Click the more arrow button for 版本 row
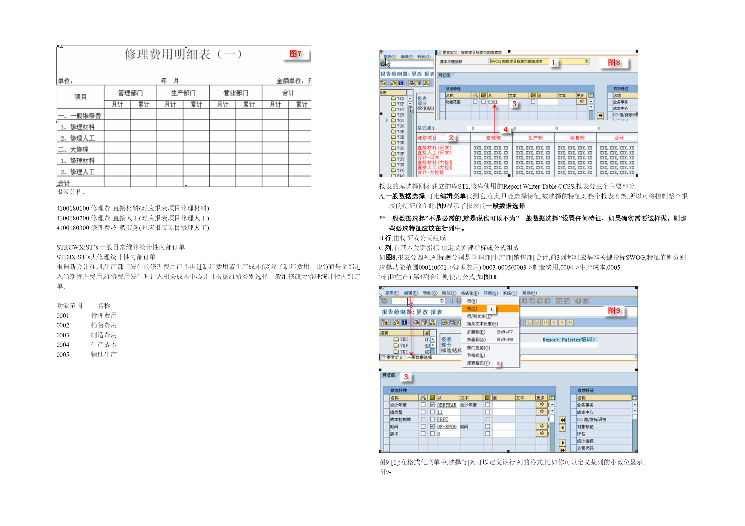 pyautogui.click(x=542, y=433)
